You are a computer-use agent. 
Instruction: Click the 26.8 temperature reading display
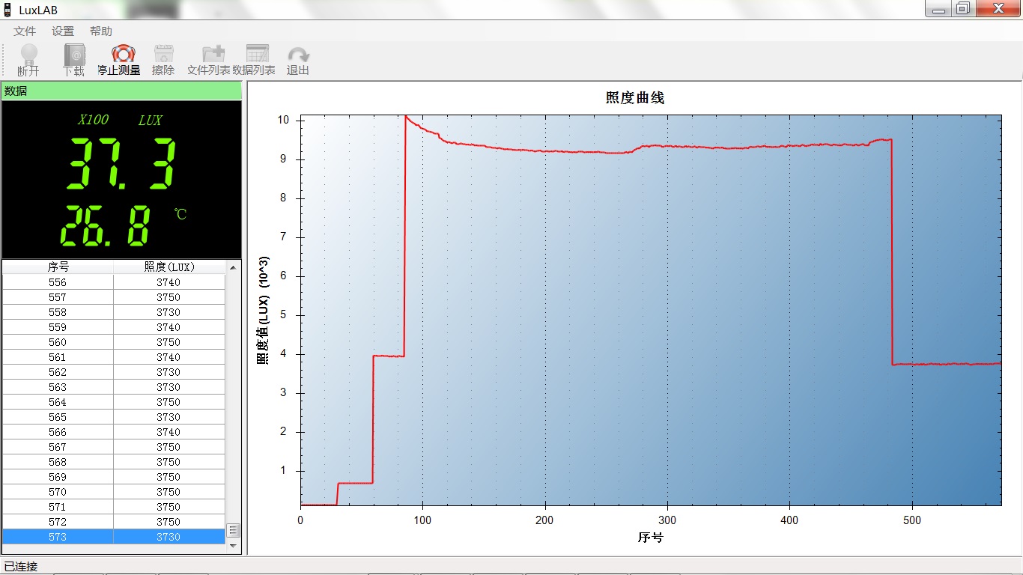105,226
